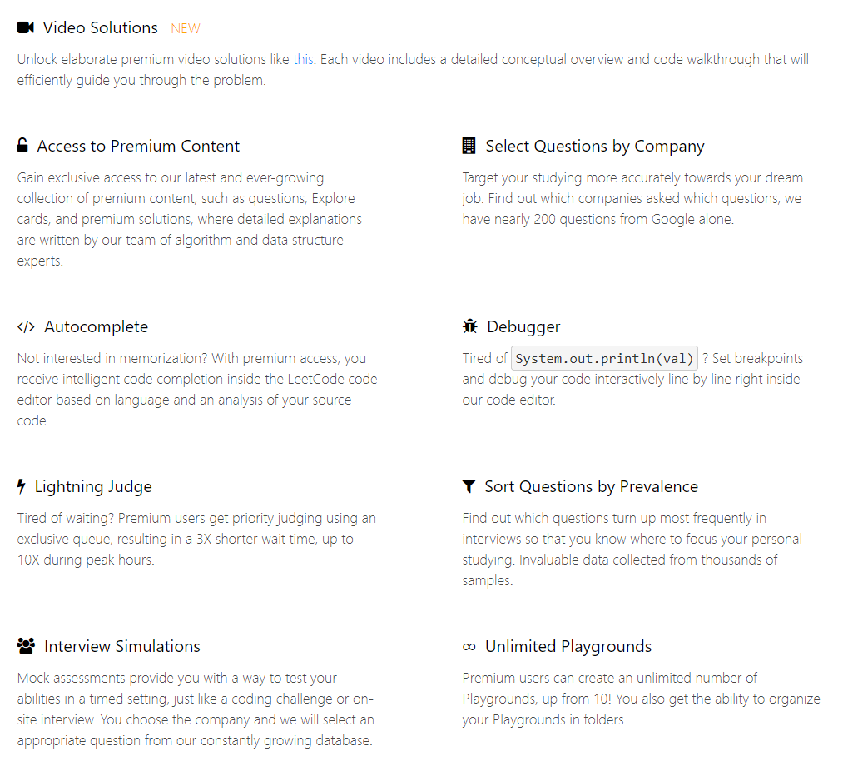The height and width of the screenshot is (761, 843).
Task: Click the lightning bolt icon beside Lightning Judge
Action: [22, 486]
